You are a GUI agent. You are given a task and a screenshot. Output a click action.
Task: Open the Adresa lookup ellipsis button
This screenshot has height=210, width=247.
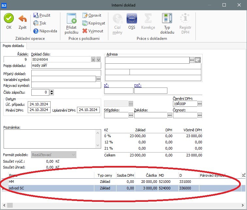point(192,60)
